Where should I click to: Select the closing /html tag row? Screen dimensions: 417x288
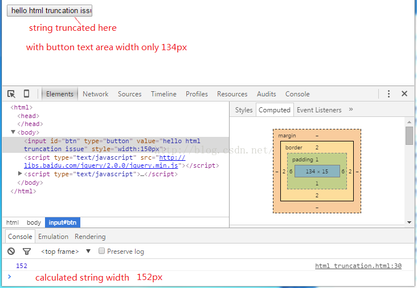click(23, 191)
